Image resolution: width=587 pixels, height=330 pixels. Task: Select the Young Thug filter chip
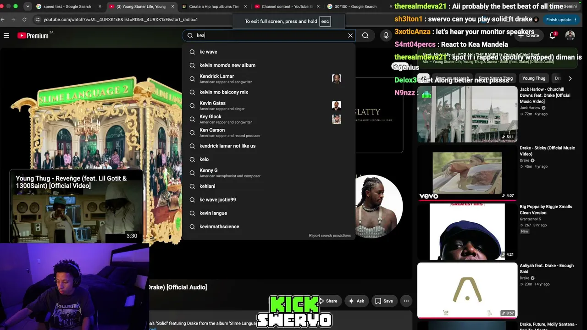tap(534, 78)
